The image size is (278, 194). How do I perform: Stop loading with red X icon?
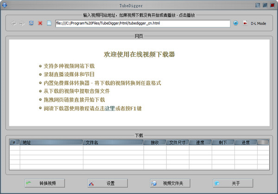[40, 23]
